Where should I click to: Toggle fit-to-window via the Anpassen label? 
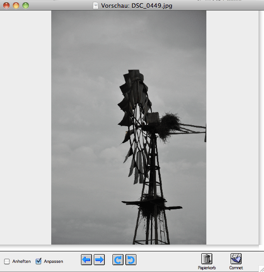pos(53,261)
